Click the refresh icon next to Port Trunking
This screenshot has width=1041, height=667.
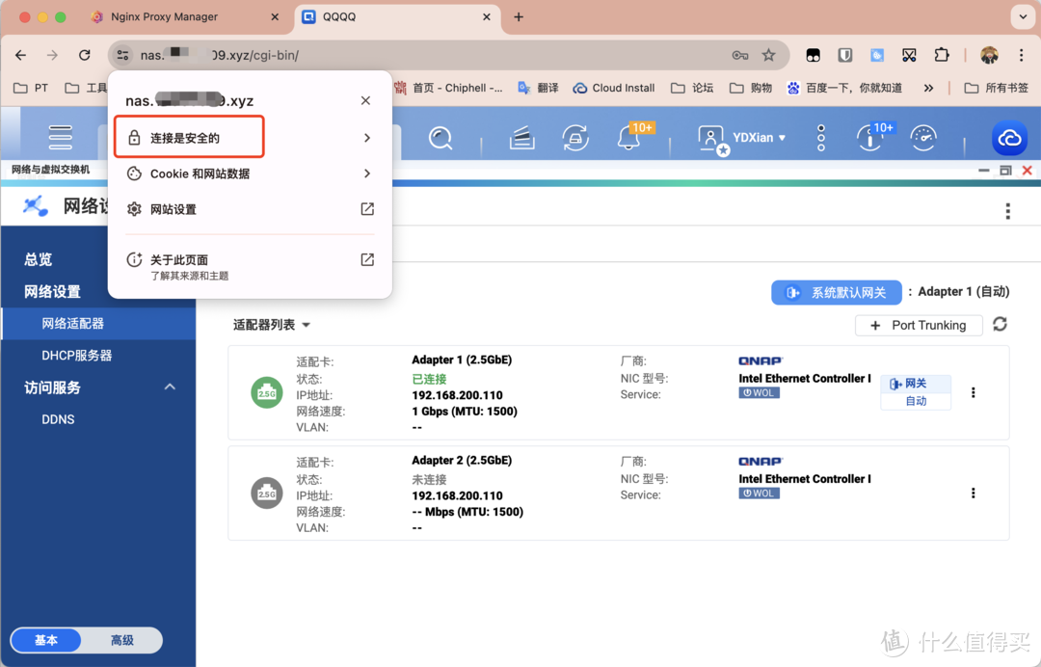click(1000, 325)
